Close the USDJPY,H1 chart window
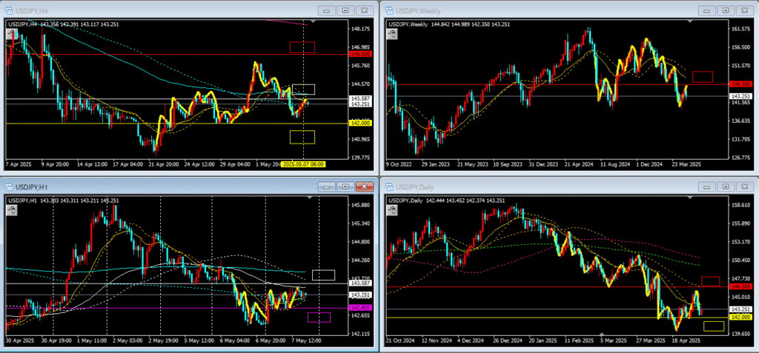The image size is (759, 353). pos(365,186)
